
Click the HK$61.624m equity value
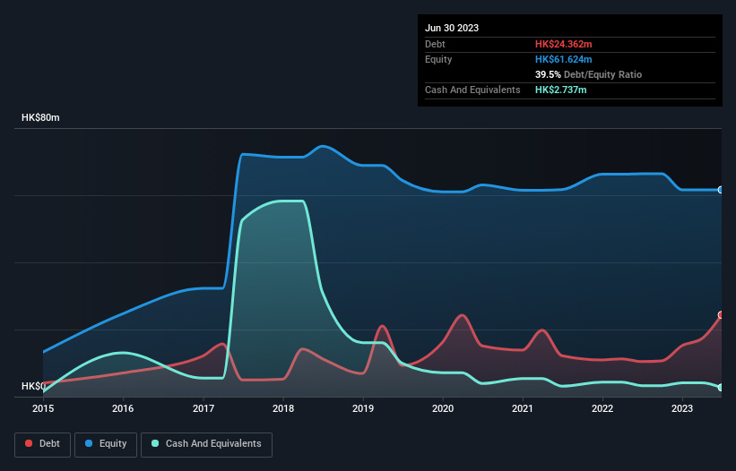(563, 59)
